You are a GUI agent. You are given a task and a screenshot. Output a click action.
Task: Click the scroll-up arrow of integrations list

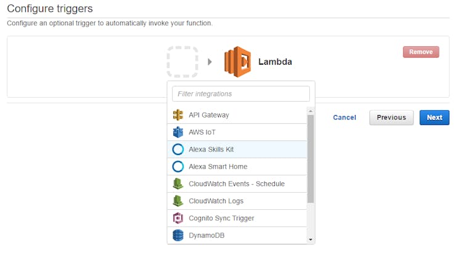pyautogui.click(x=311, y=111)
